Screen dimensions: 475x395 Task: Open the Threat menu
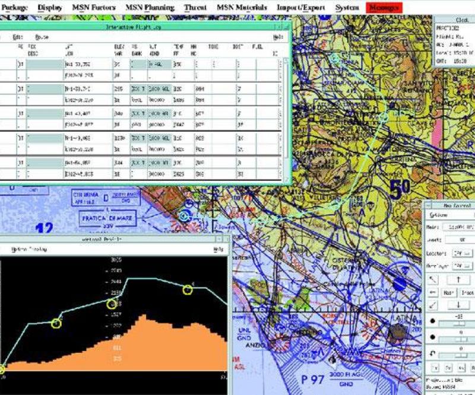coord(195,8)
